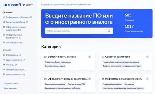The width and height of the screenshot is (155, 94).
Task: Click the Маркетплейс российского программного обеспечения header text
Action: click(x=66, y=5)
